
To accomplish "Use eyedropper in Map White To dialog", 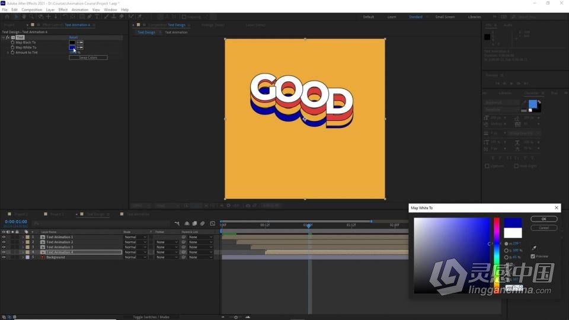I will point(534,248).
